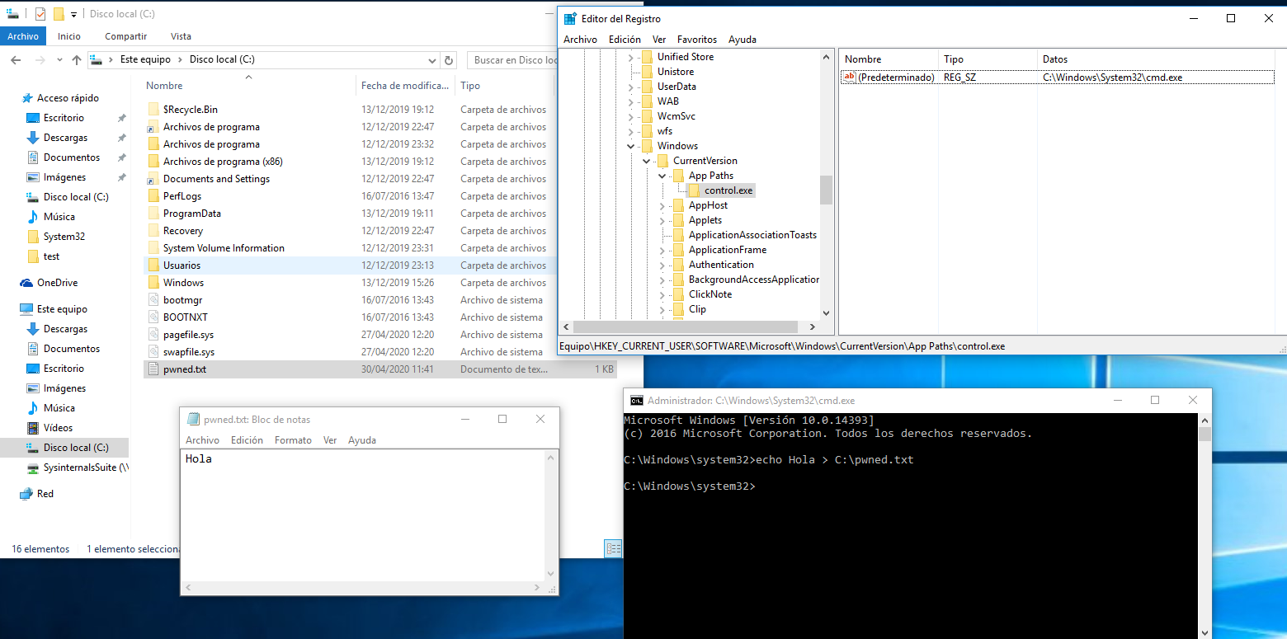Select the BOOTNXT system file
Image resolution: width=1287 pixels, height=639 pixels.
tap(186, 317)
